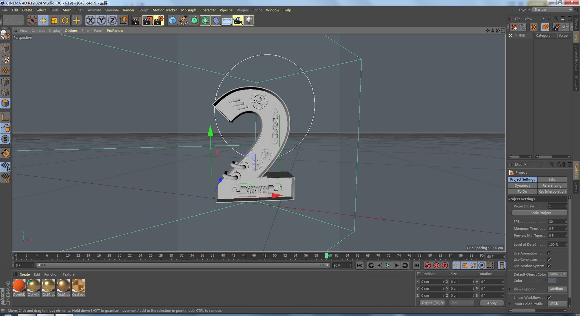This screenshot has width=580, height=316.
Task: Open View Clipping Medium dropdown
Action: [x=557, y=289]
